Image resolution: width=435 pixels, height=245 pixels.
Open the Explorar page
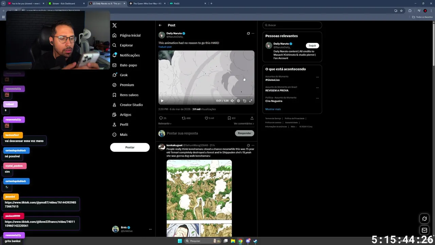[x=123, y=45]
